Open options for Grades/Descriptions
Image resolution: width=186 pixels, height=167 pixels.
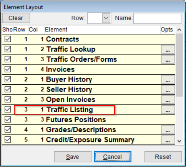pyautogui.click(x=168, y=130)
